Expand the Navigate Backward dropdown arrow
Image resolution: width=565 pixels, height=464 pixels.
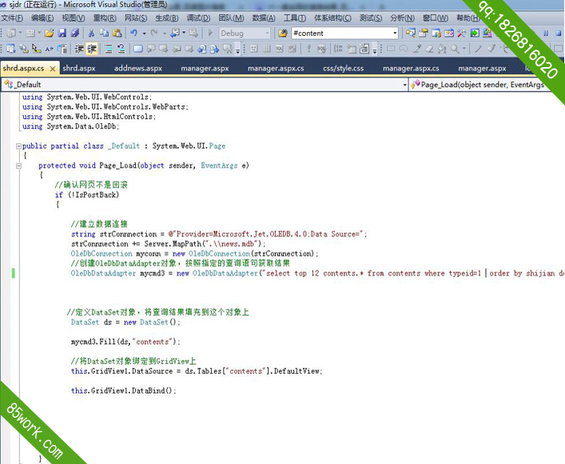click(x=184, y=33)
